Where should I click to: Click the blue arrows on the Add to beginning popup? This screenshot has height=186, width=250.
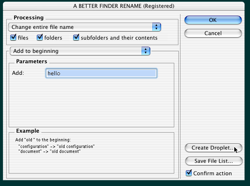tap(146, 51)
